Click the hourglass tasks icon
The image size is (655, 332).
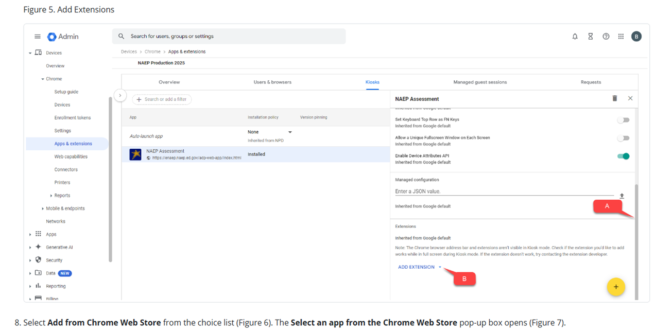[591, 37]
